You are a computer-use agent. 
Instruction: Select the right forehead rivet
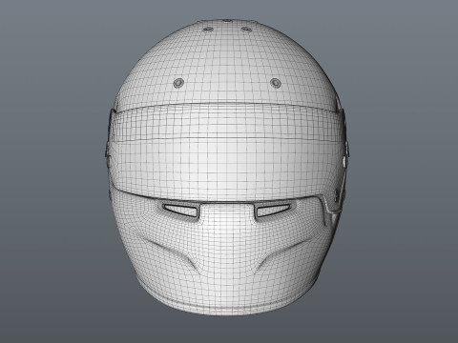[276, 83]
